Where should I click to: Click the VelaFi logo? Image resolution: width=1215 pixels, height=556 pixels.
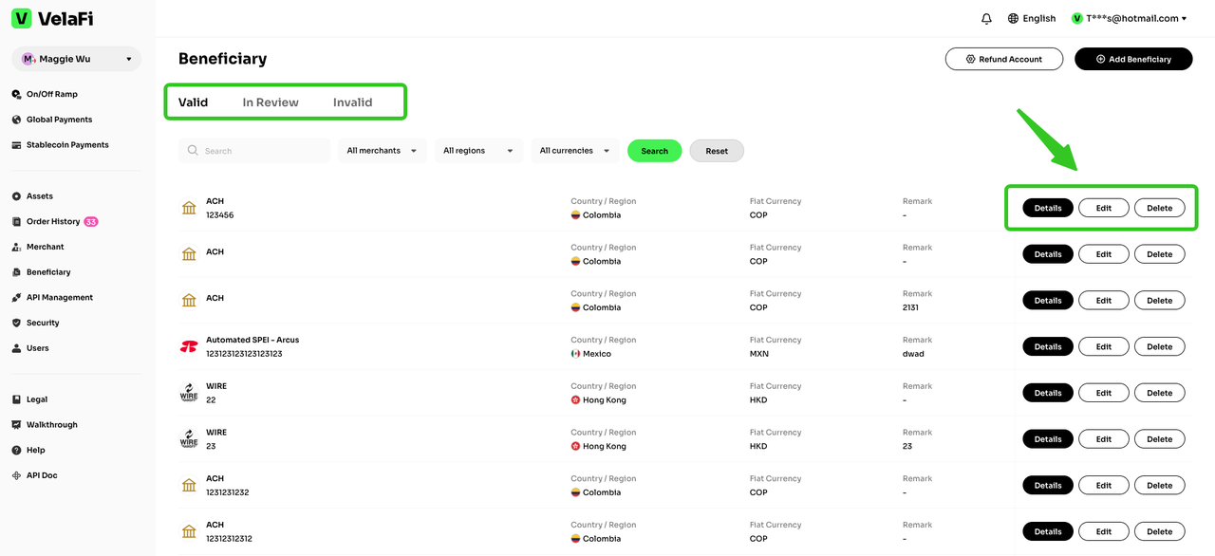[x=52, y=19]
